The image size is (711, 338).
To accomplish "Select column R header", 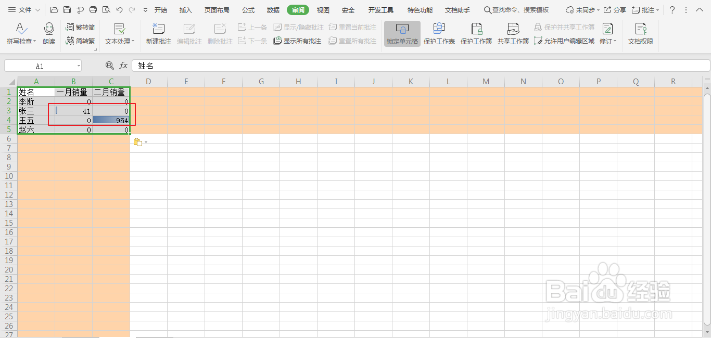I will tap(674, 81).
